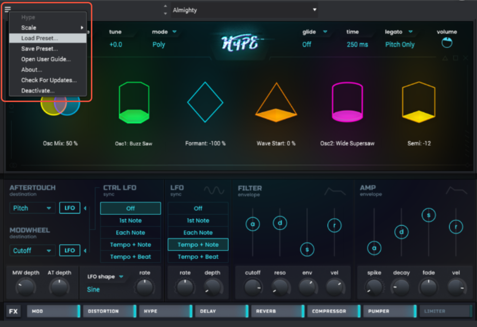This screenshot has height=327, width=477.
Task: Click the orange Wave Start pyramid
Action: tap(276, 102)
